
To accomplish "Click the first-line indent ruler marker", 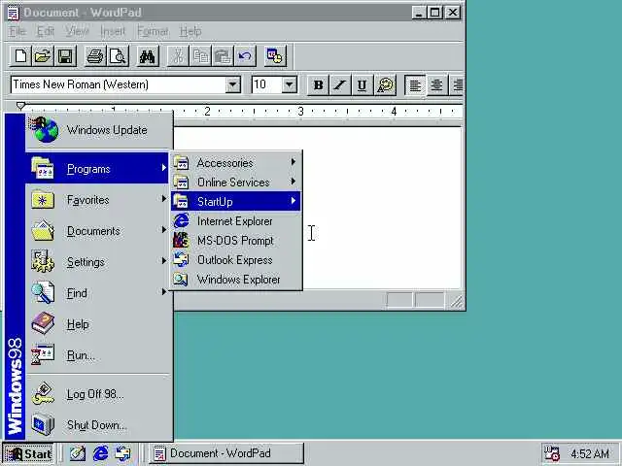I will [x=21, y=106].
